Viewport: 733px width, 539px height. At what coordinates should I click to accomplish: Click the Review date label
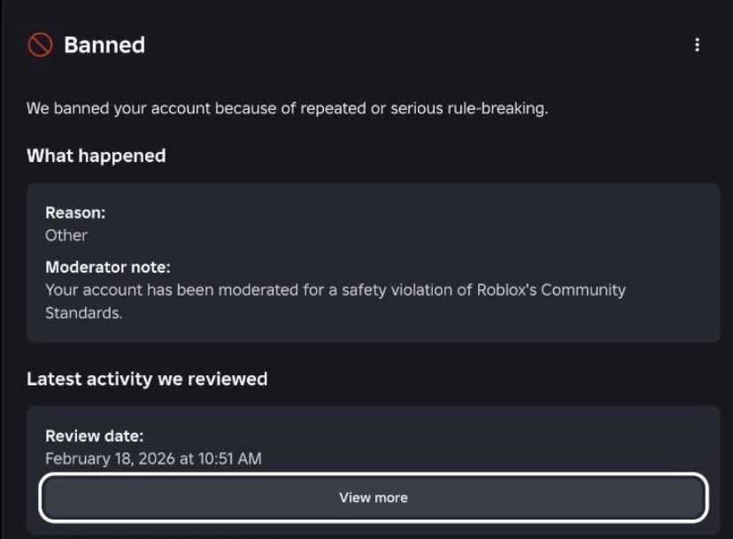click(94, 435)
